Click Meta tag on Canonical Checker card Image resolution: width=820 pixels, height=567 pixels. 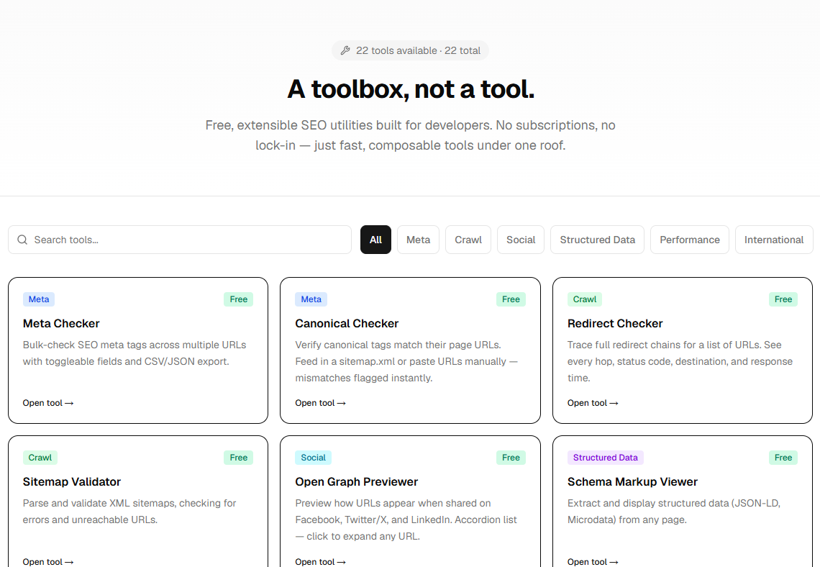point(311,299)
